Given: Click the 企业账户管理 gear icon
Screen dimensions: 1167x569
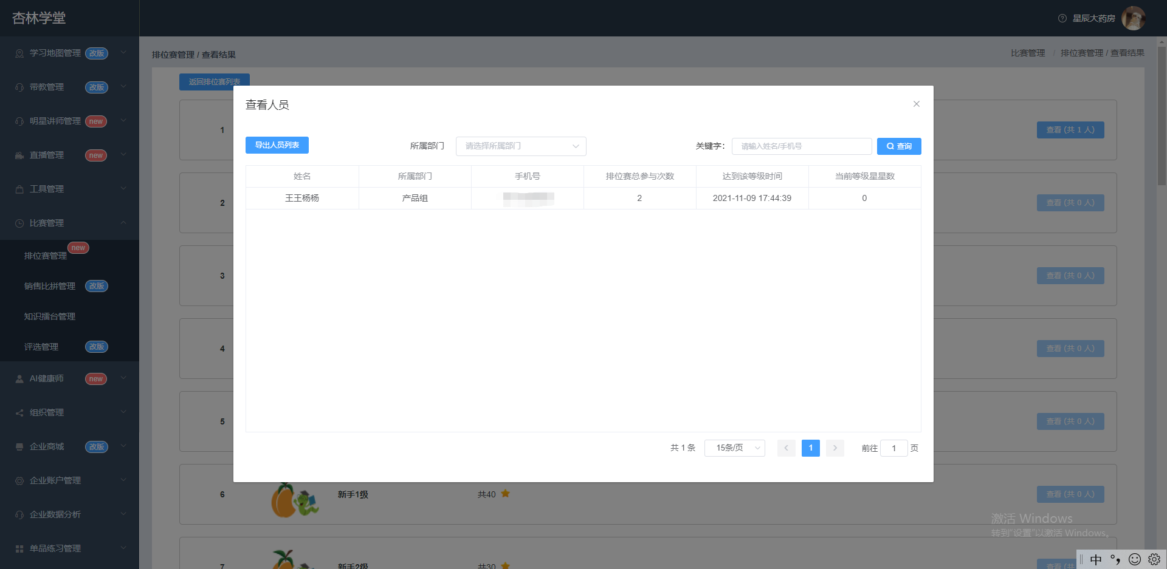Looking at the screenshot, I should tap(19, 481).
